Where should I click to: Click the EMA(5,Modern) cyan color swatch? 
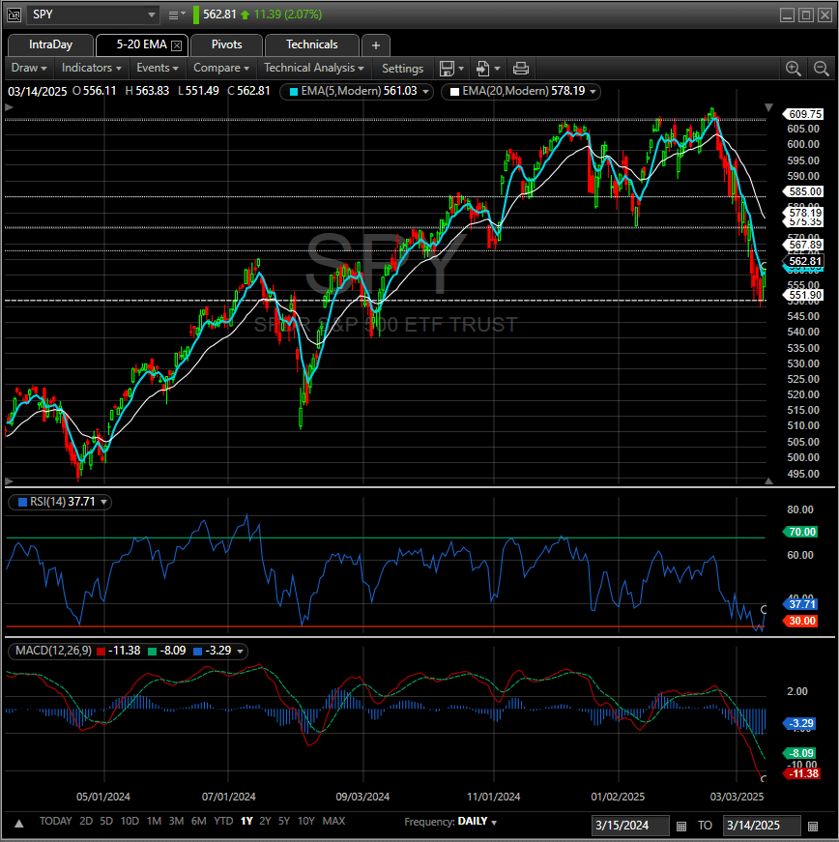coord(295,91)
